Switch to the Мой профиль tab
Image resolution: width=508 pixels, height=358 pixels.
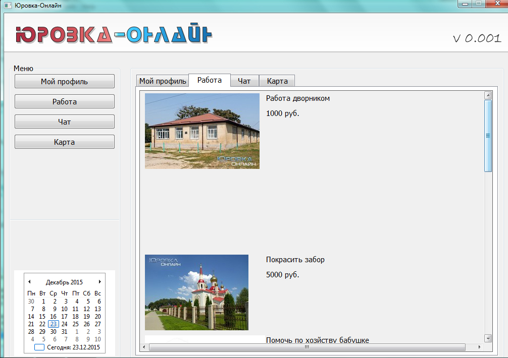click(x=163, y=81)
